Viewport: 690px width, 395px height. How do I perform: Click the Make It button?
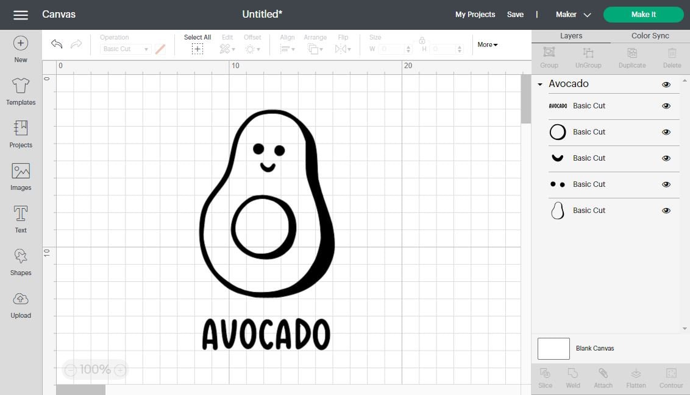(643, 13)
